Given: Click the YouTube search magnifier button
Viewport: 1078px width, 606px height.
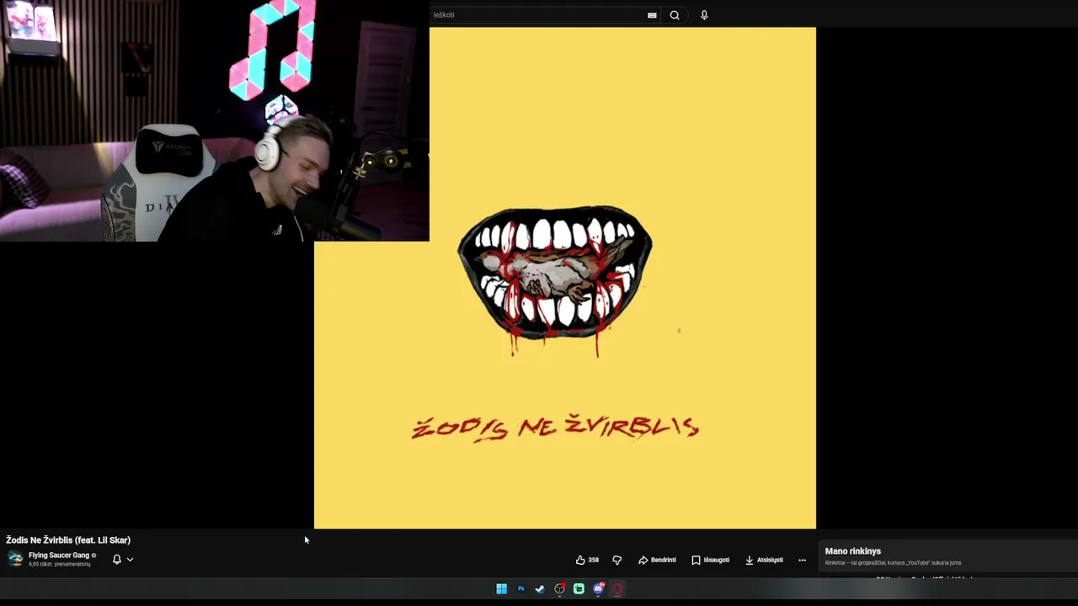Looking at the screenshot, I should 675,15.
